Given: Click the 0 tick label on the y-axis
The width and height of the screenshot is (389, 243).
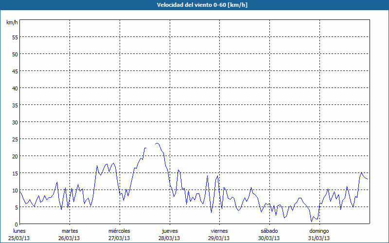Looking at the screenshot, I should 16,224.
